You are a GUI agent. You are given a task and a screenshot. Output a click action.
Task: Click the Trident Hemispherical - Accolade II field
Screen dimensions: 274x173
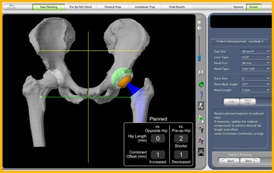tap(240, 42)
